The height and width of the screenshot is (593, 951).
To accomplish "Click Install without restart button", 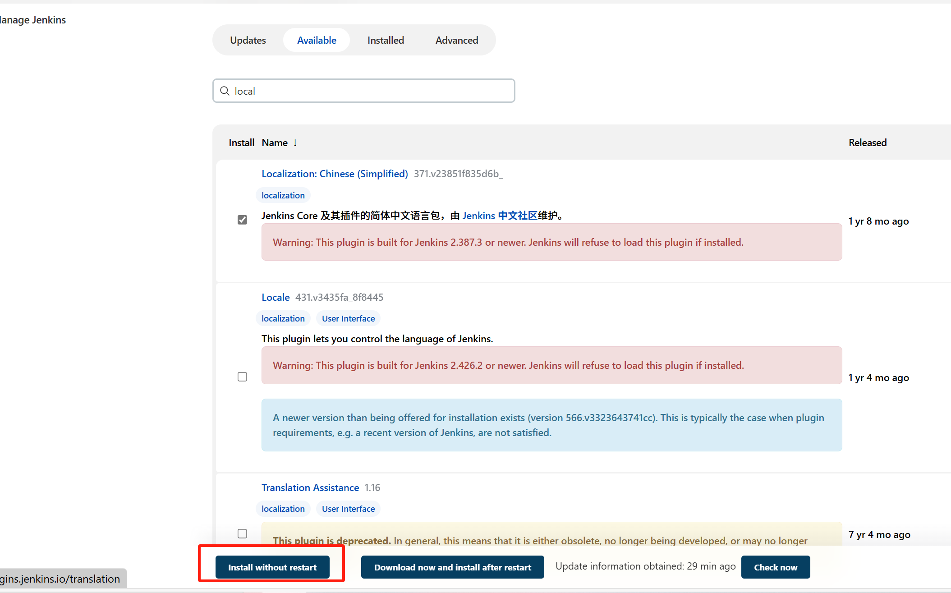I will 272,567.
